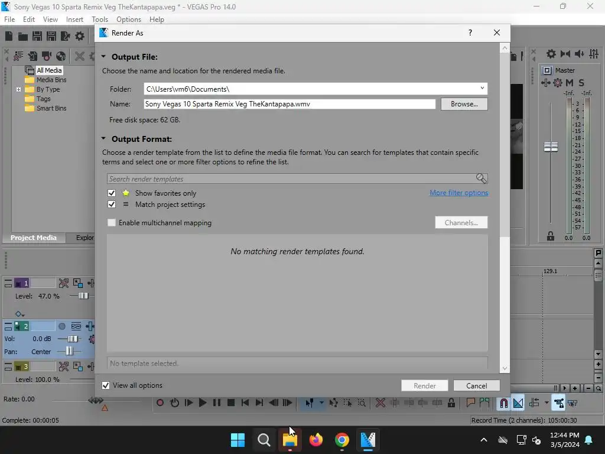Click the Render As help question mark
The image size is (605, 454).
[x=470, y=33]
